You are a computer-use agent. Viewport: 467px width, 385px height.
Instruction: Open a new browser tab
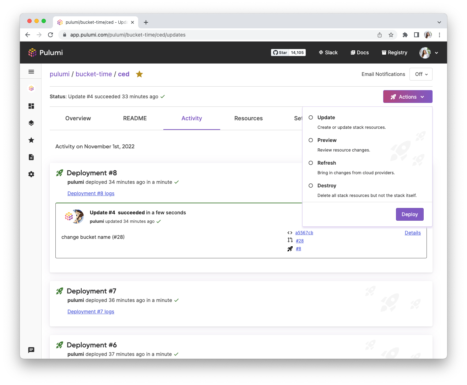coord(146,22)
